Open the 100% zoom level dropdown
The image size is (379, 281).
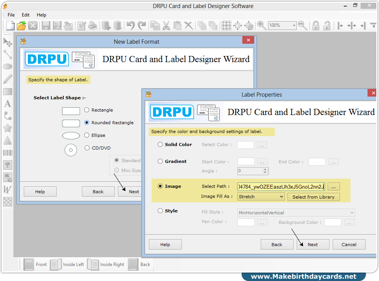pos(294,25)
